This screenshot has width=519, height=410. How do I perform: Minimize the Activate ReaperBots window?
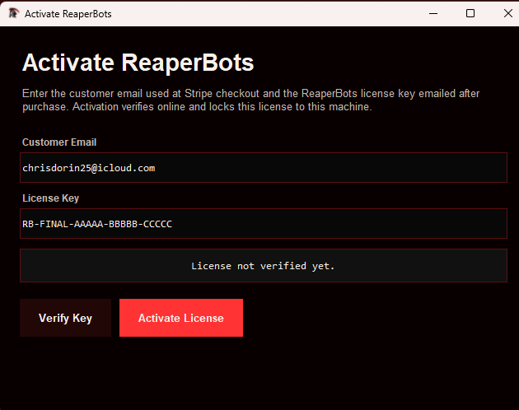pos(433,13)
